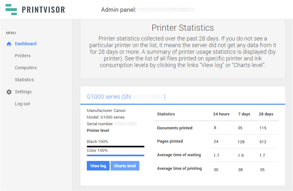The image size is (293, 191).
Task: Log out of the admin panel
Action: click(22, 104)
